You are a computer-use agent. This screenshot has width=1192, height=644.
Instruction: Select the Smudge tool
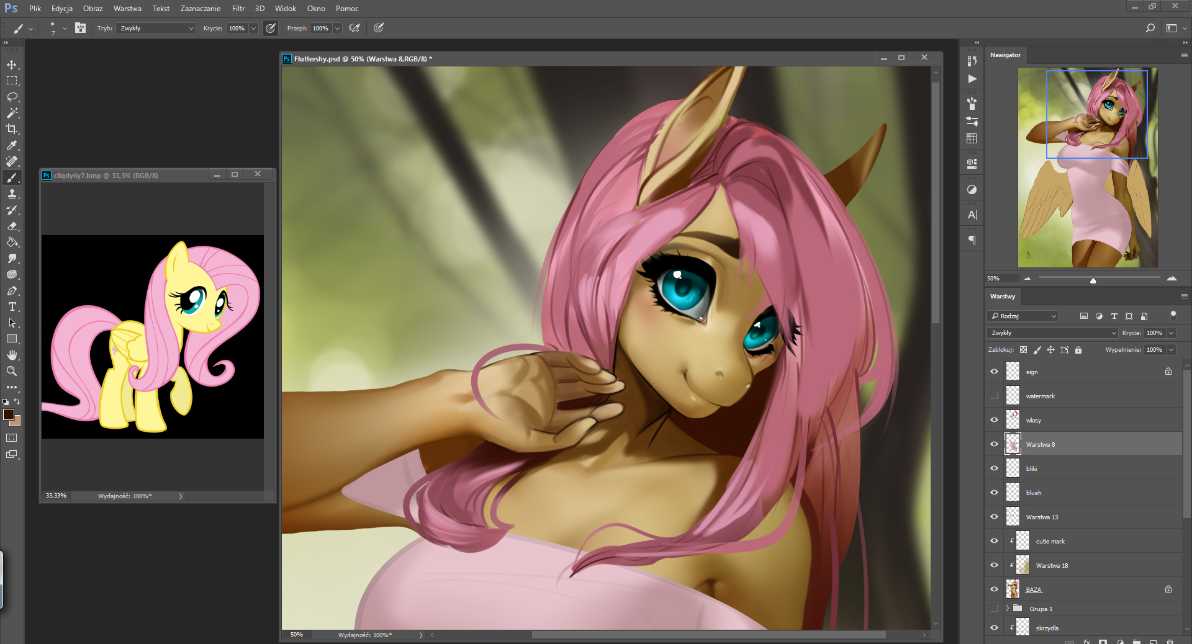(12, 258)
